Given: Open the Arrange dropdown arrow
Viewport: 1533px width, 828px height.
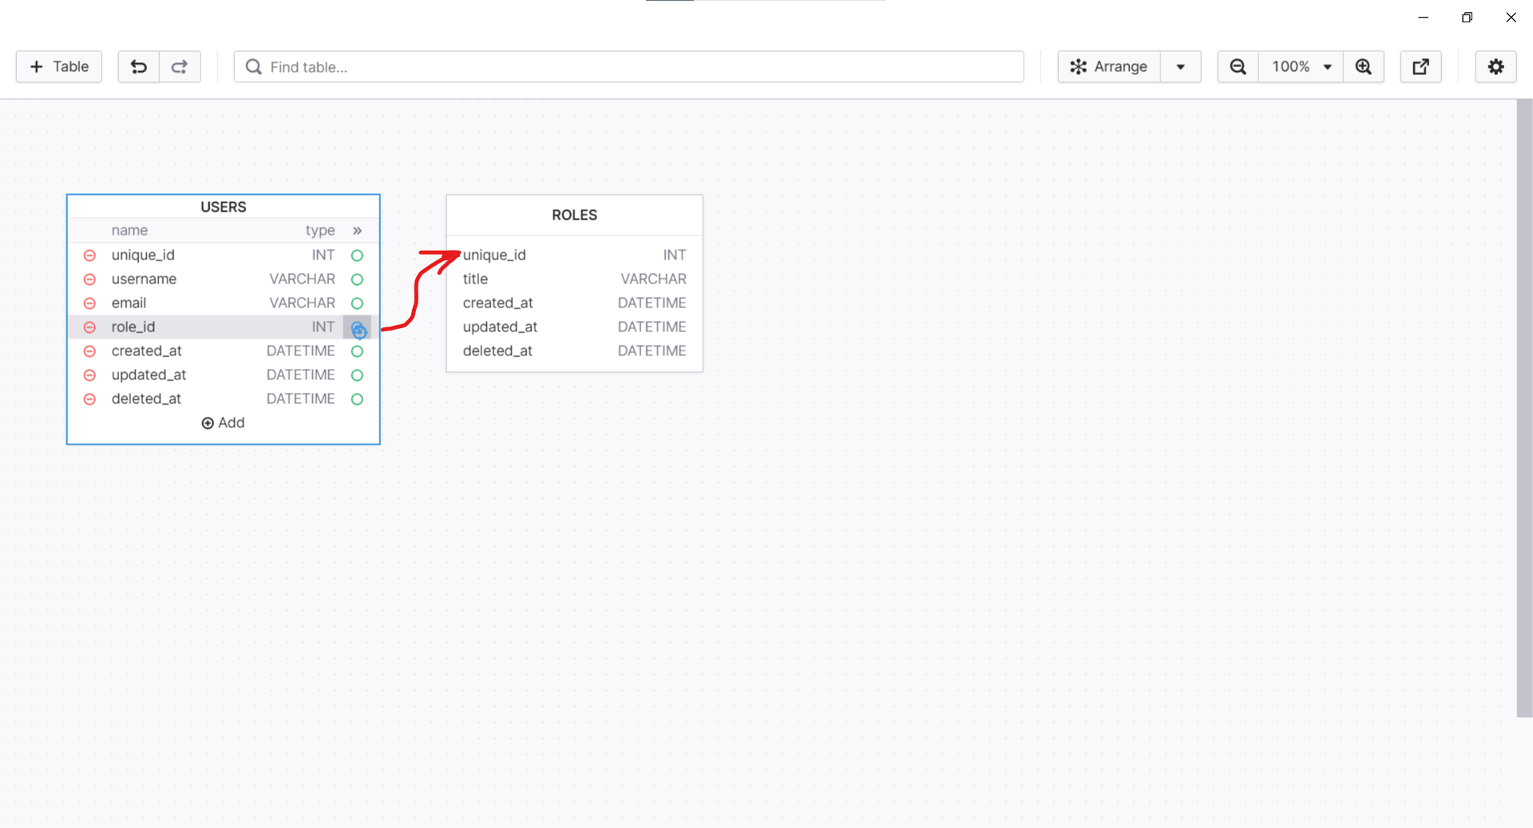Looking at the screenshot, I should (x=1181, y=67).
